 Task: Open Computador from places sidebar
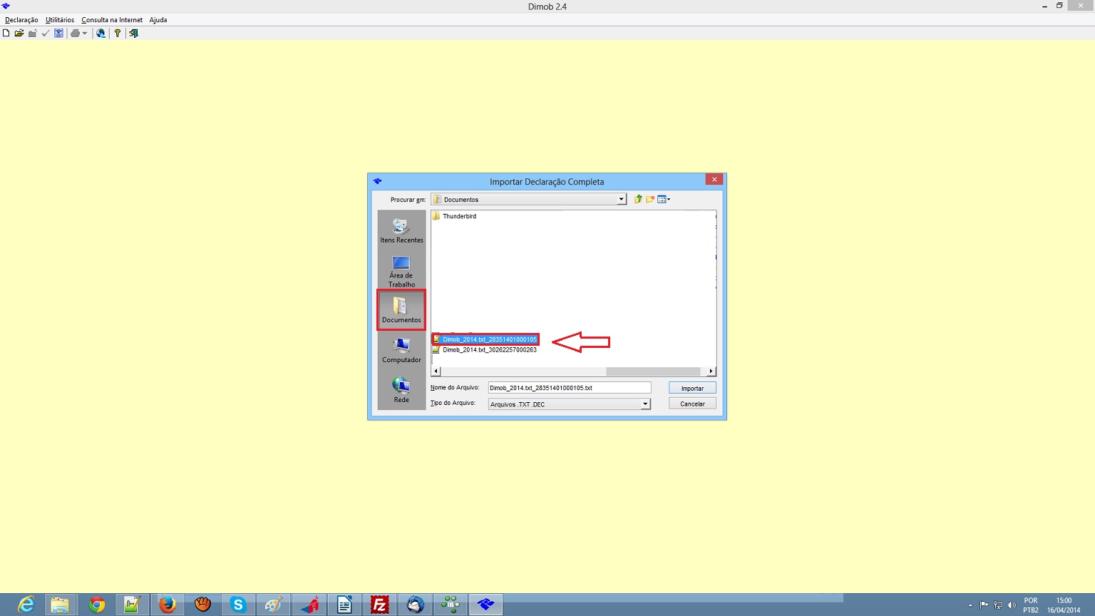pos(401,350)
